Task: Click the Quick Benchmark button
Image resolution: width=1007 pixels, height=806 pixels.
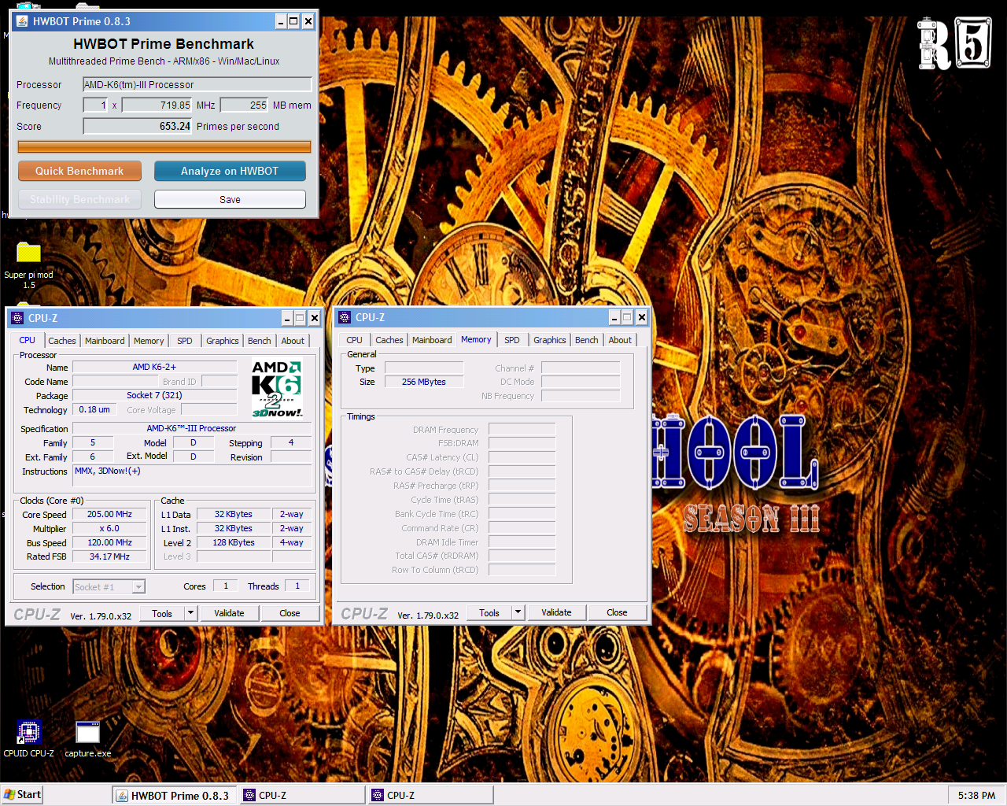Action: [79, 171]
